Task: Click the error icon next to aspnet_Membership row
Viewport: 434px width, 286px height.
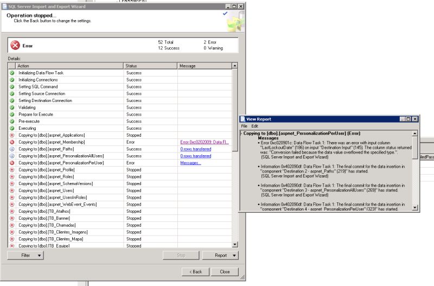Action: (12, 142)
